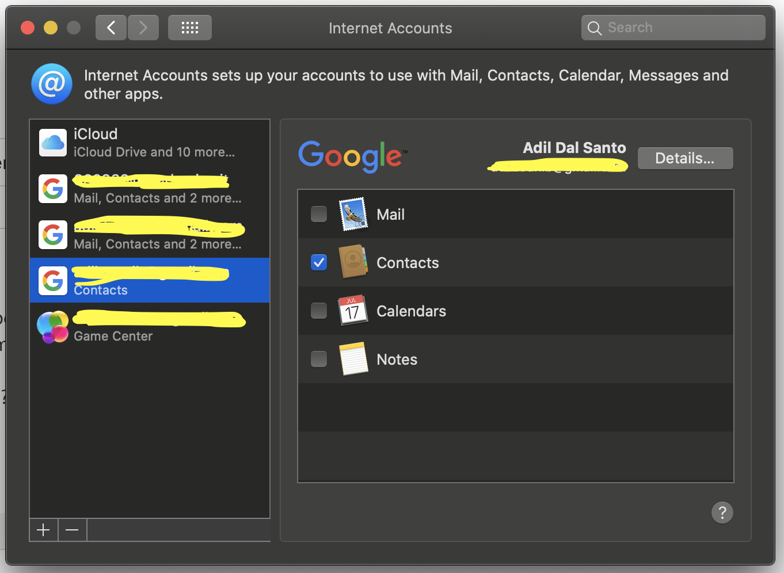Select the selected Google account showing Contacts
Viewport: 784px width, 573px height.
pyautogui.click(x=150, y=280)
